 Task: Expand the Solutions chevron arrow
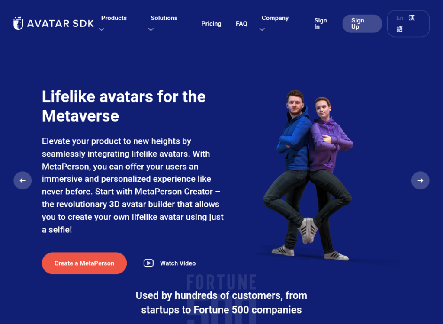[x=151, y=29]
